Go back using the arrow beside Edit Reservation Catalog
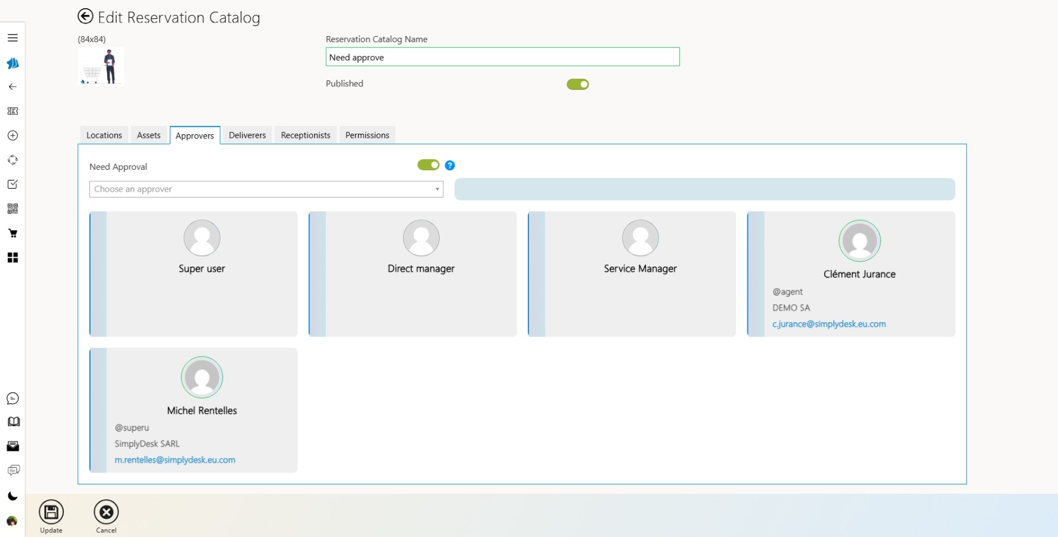 tap(86, 17)
